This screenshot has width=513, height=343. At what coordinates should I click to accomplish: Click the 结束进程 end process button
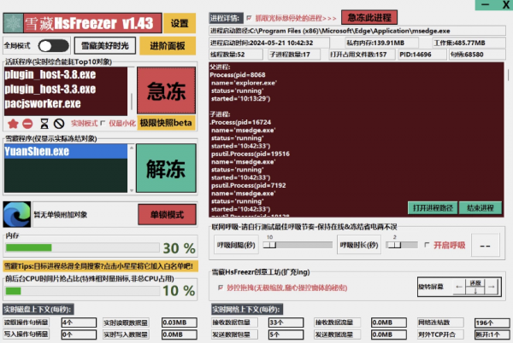(x=480, y=208)
